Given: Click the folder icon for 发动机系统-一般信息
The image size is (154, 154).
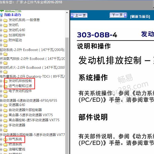Looking at the screenshot, I should point(5,20).
